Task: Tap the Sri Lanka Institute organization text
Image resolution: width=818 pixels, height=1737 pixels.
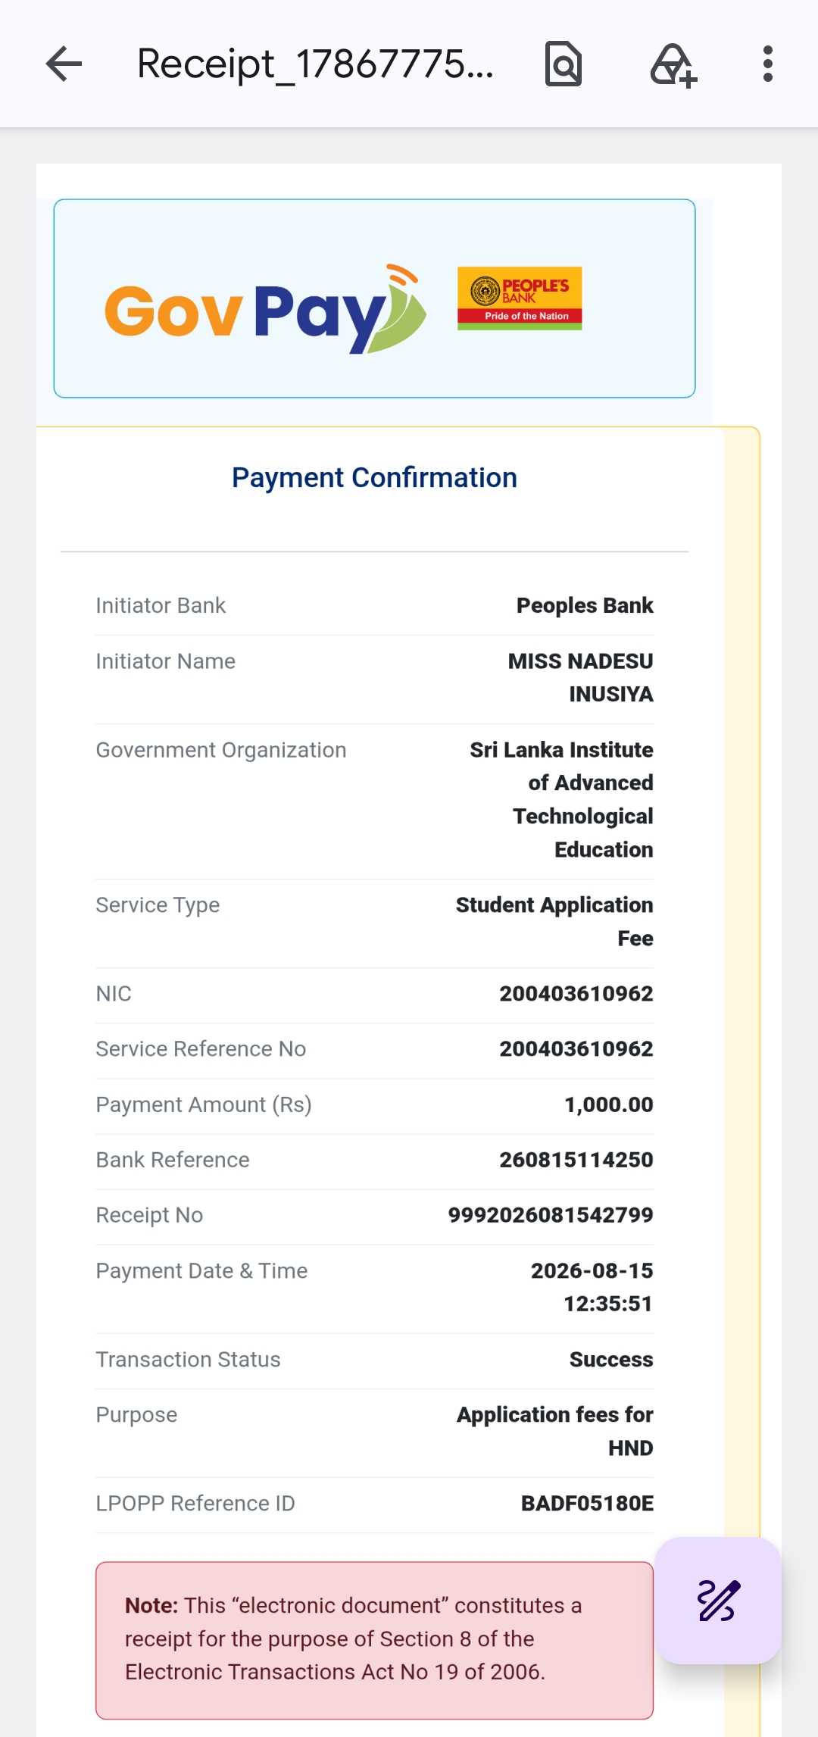Action: [561, 800]
